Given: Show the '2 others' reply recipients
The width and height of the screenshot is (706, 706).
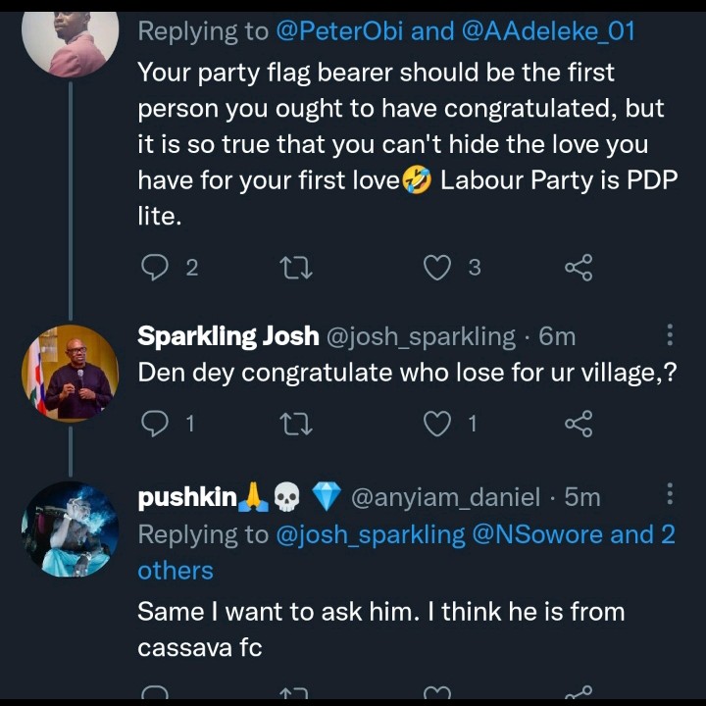Looking at the screenshot, I should (x=176, y=570).
